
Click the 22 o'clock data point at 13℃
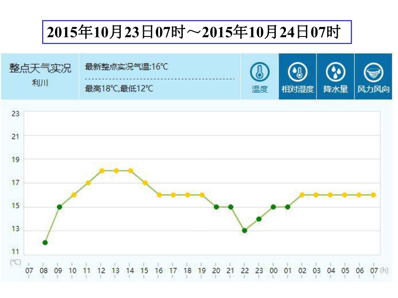point(244,231)
